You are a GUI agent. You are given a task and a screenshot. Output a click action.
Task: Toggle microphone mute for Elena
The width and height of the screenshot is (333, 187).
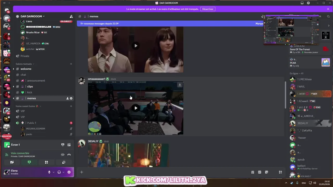49,172
